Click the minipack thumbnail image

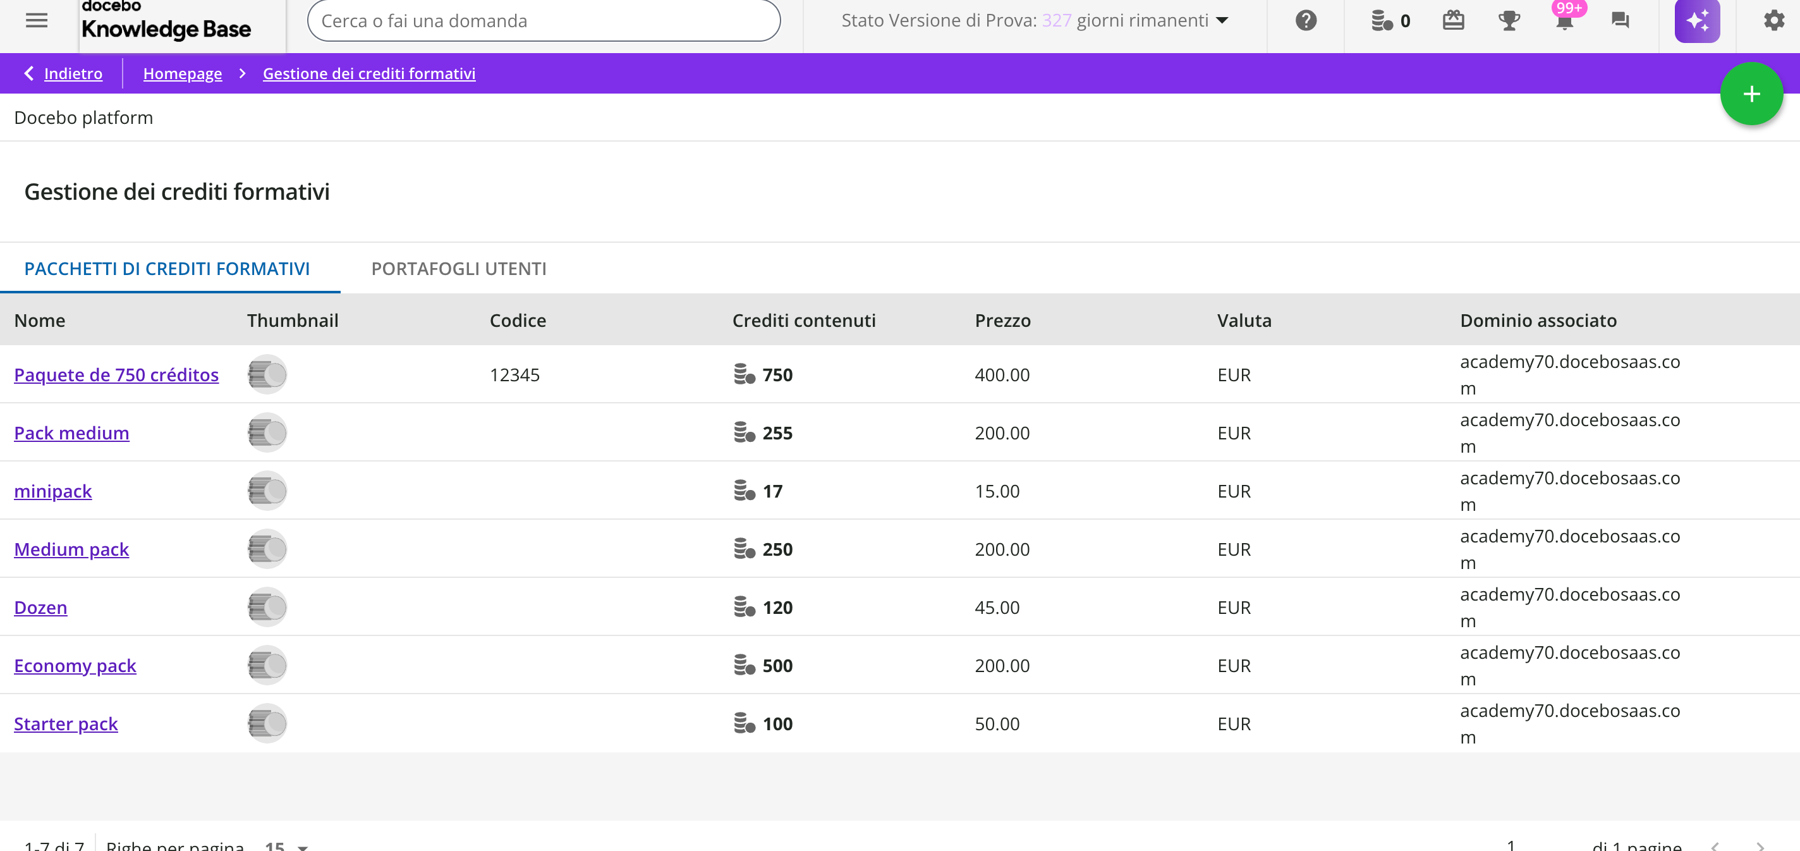[x=267, y=491]
